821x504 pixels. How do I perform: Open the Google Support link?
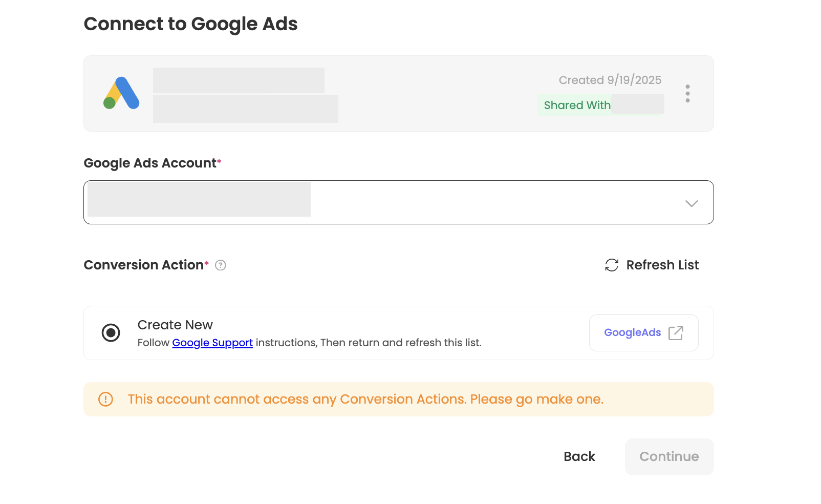[212, 343]
